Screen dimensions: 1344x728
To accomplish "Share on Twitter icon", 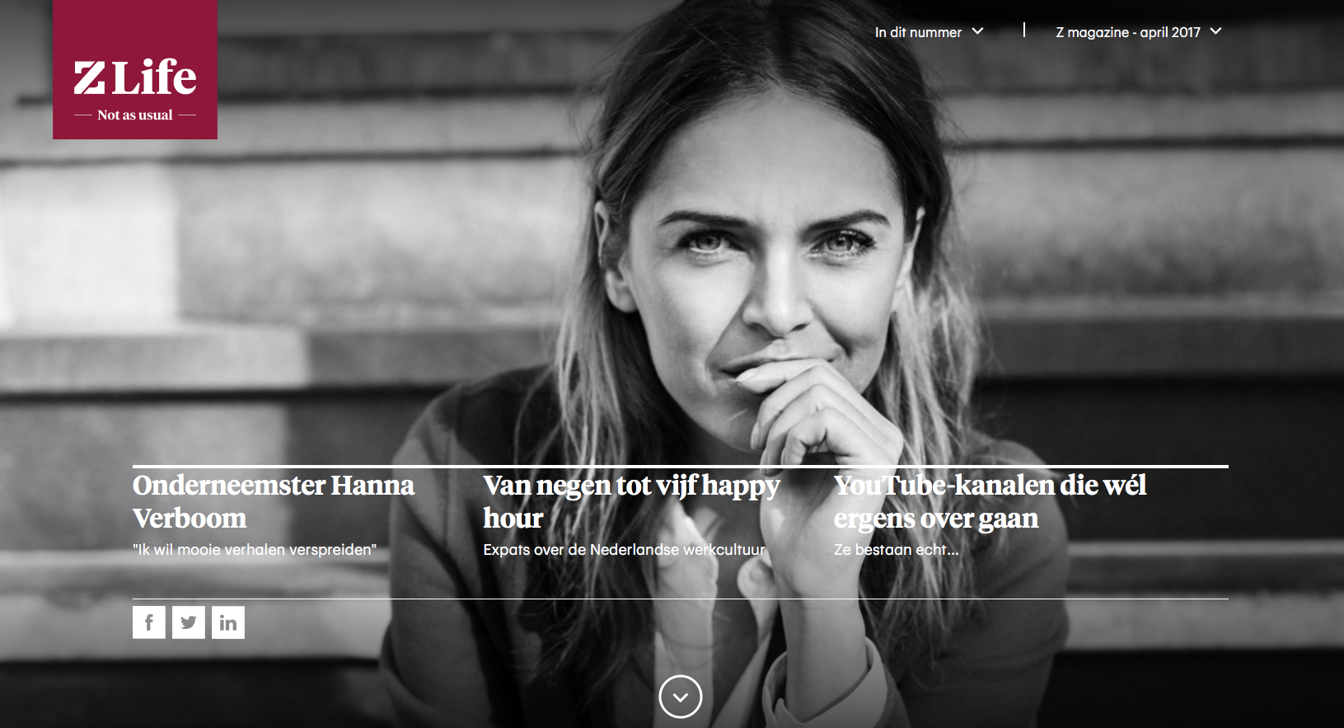I will point(189,622).
